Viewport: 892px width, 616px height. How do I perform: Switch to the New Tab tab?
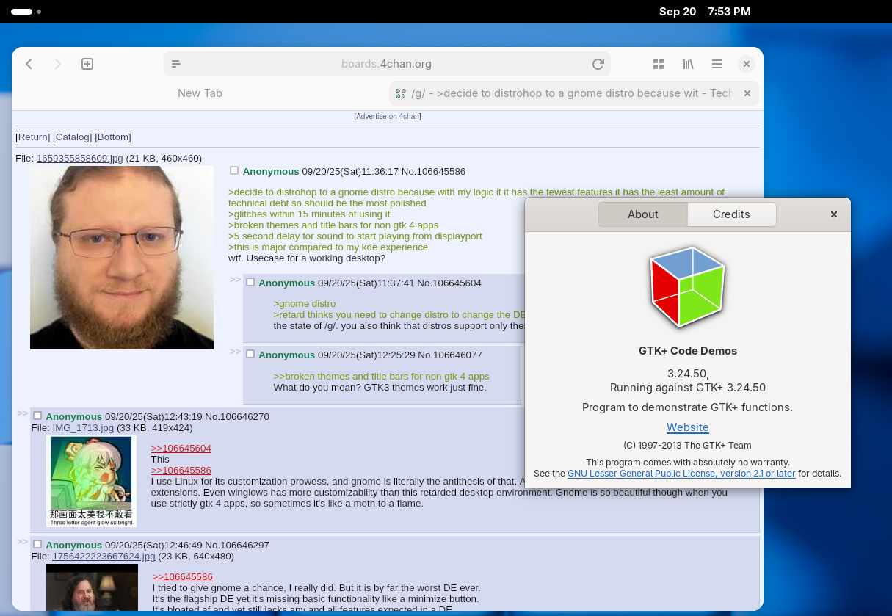pyautogui.click(x=200, y=93)
